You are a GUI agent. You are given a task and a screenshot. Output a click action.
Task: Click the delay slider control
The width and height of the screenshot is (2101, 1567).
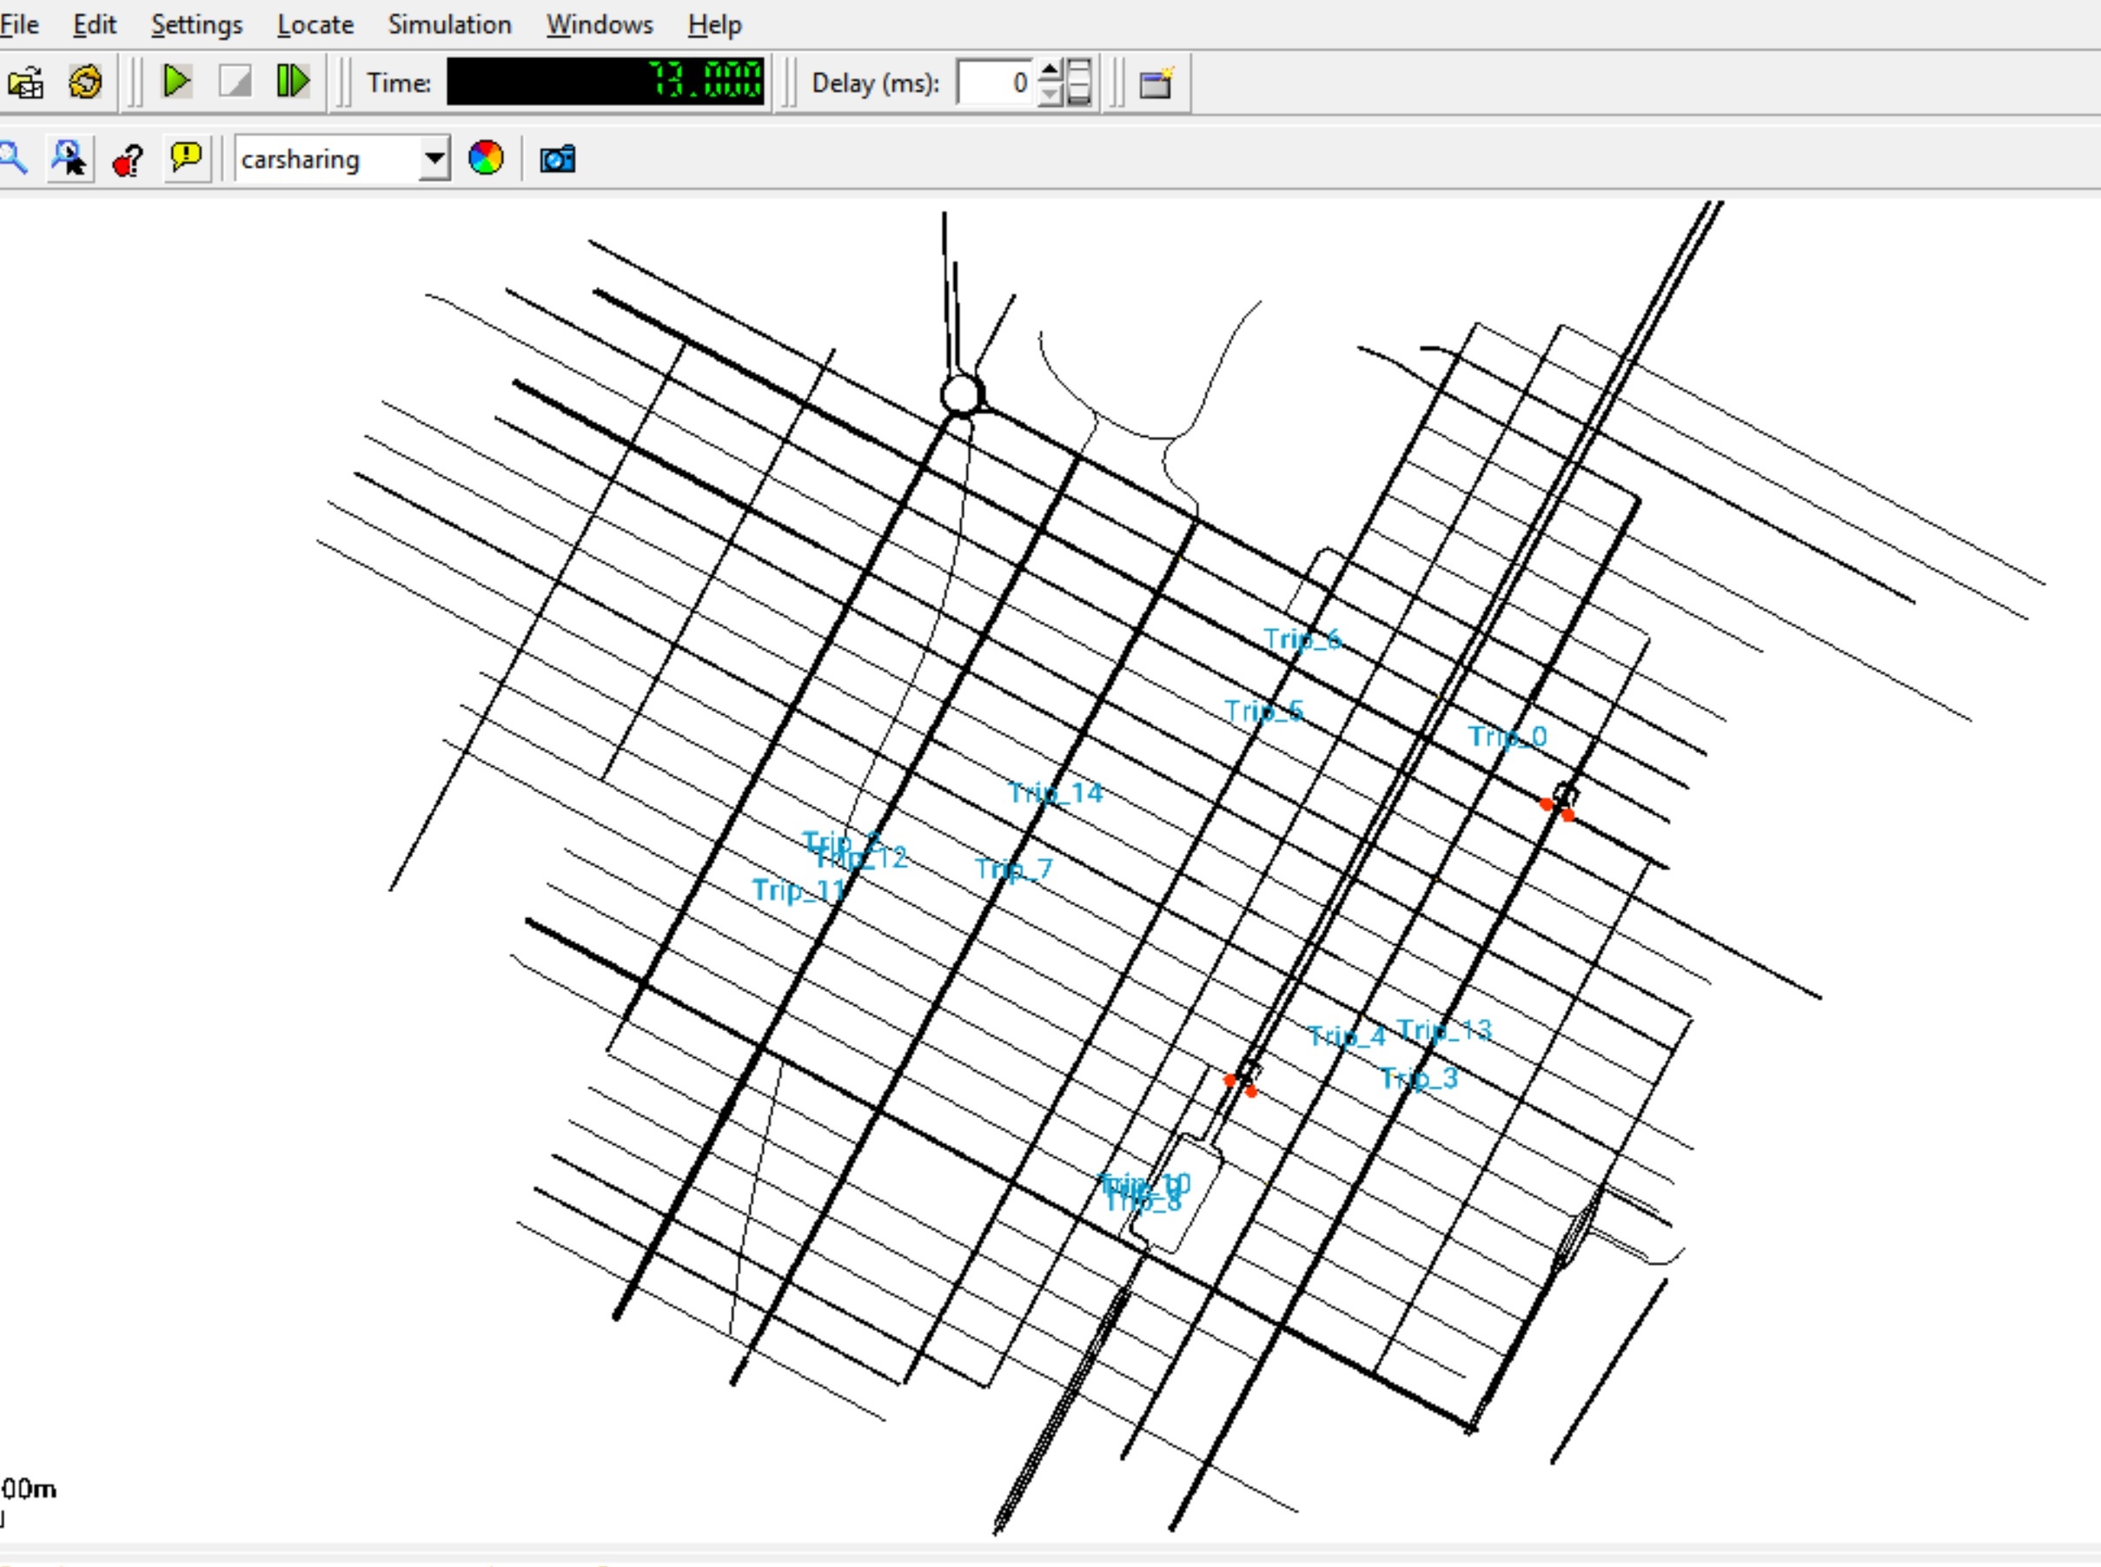click(1079, 83)
